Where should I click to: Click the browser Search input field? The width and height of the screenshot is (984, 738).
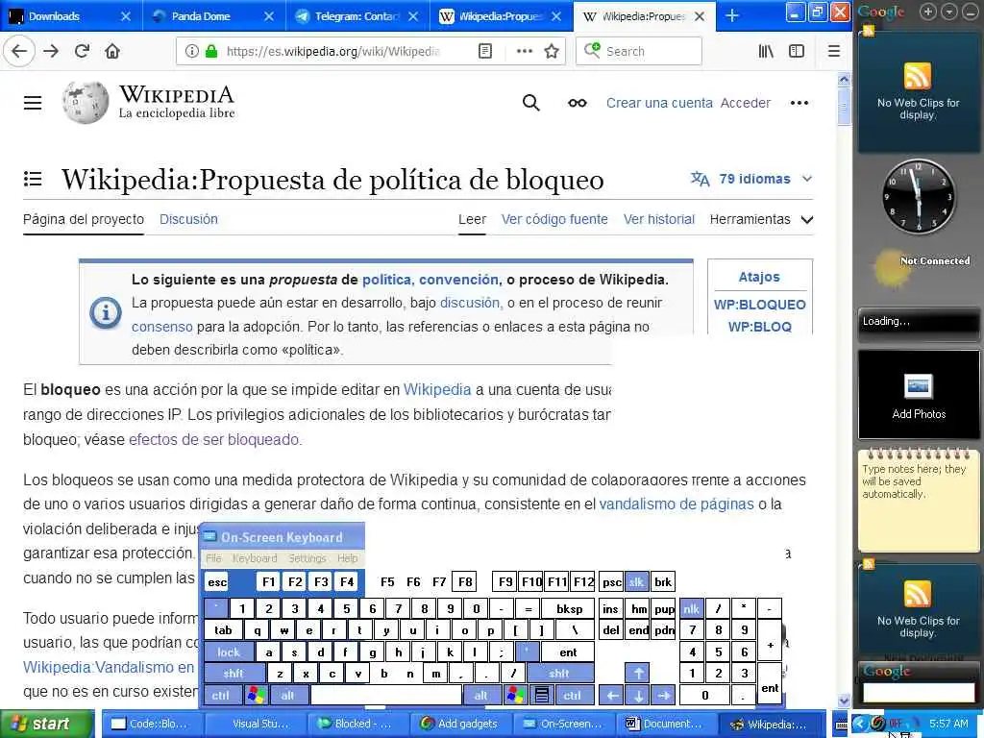point(638,51)
